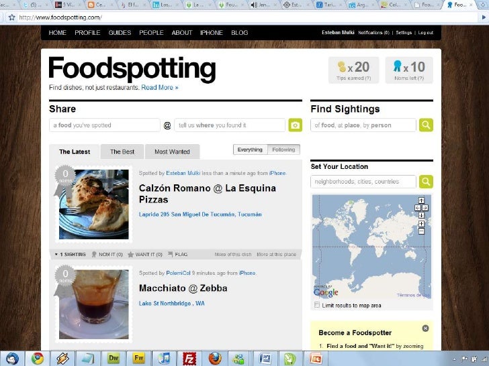Check Limit results to map area

click(317, 305)
